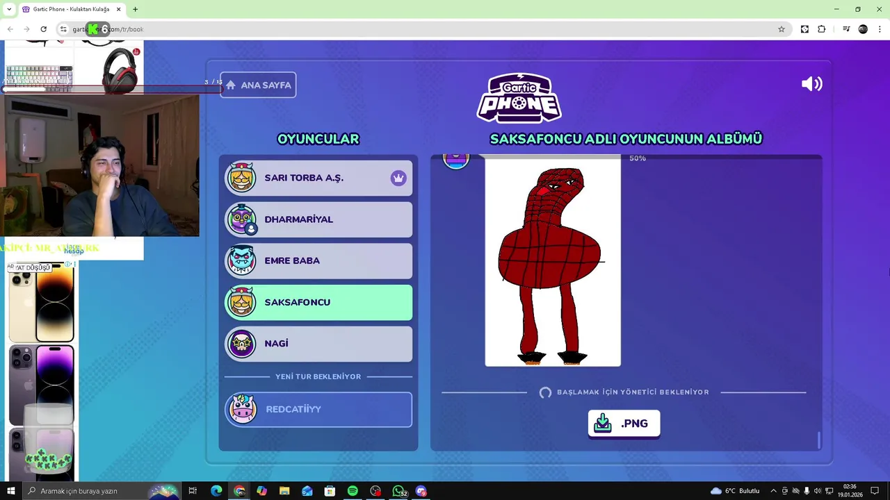Show hidden system tray icons
890x500 pixels.
(x=773, y=491)
